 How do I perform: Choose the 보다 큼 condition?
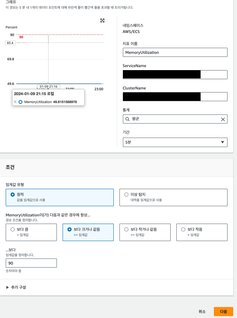tap(31, 232)
